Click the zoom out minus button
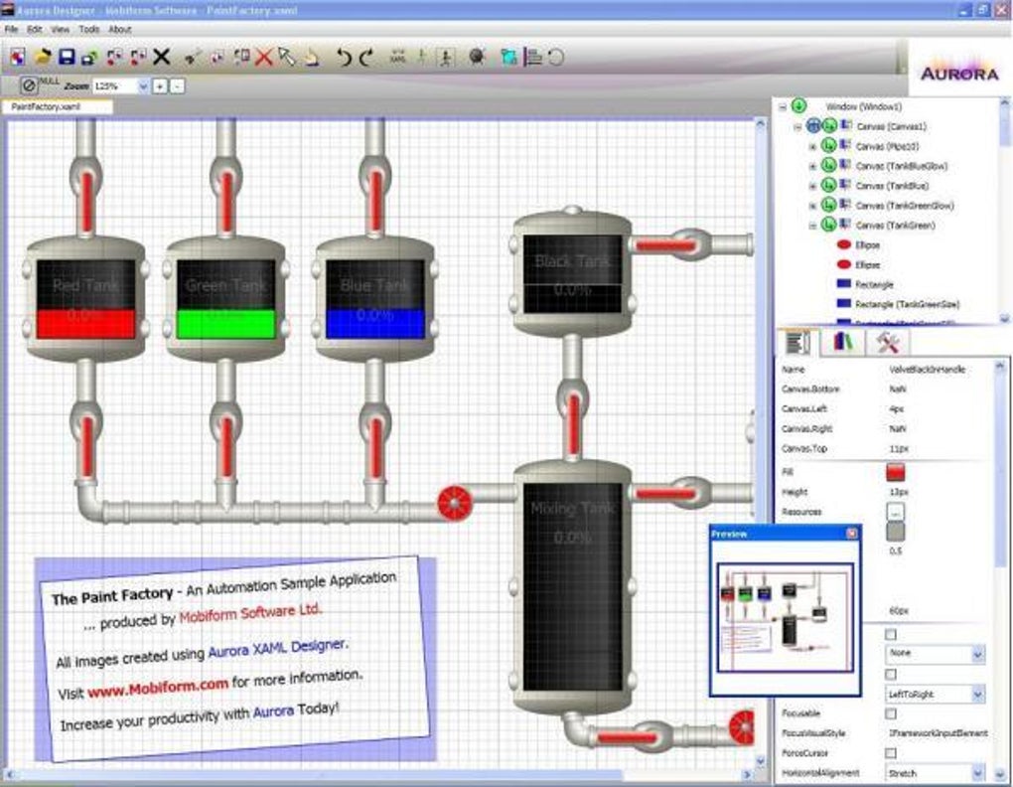1013x787 pixels. pos(178,85)
